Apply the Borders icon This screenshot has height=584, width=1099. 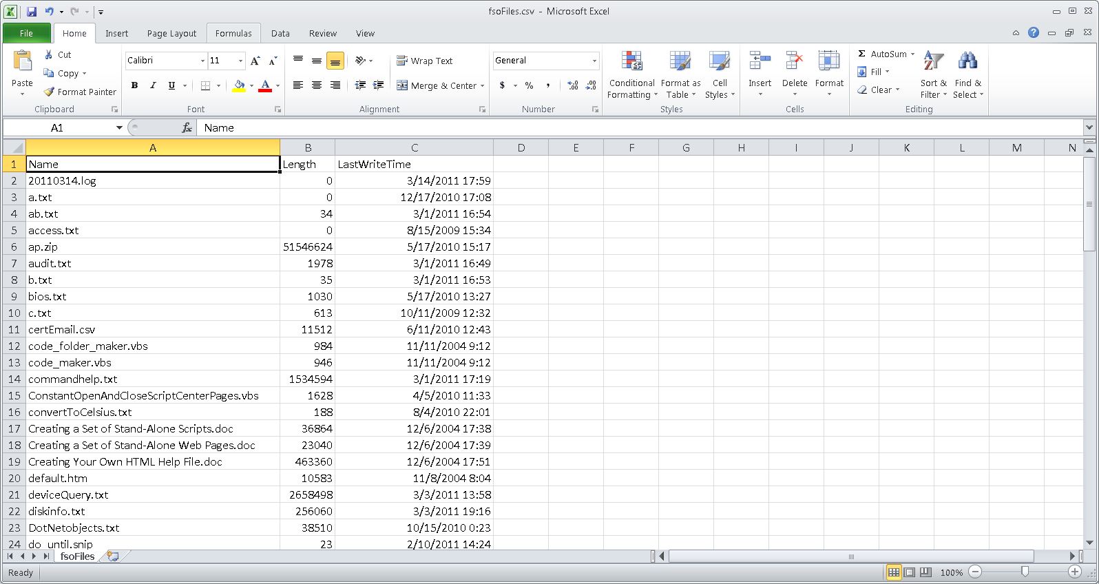click(205, 85)
